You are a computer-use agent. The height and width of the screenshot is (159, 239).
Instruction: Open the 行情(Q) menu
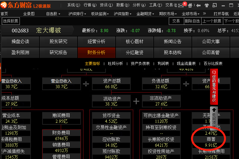[x=90, y=5]
